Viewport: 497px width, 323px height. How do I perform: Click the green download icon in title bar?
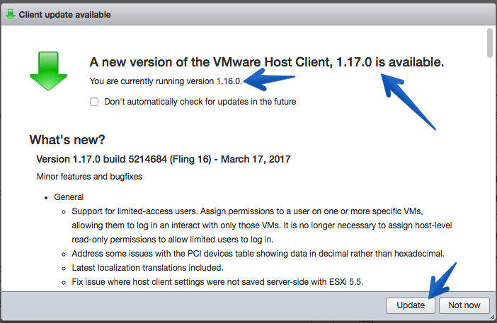pyautogui.click(x=11, y=14)
